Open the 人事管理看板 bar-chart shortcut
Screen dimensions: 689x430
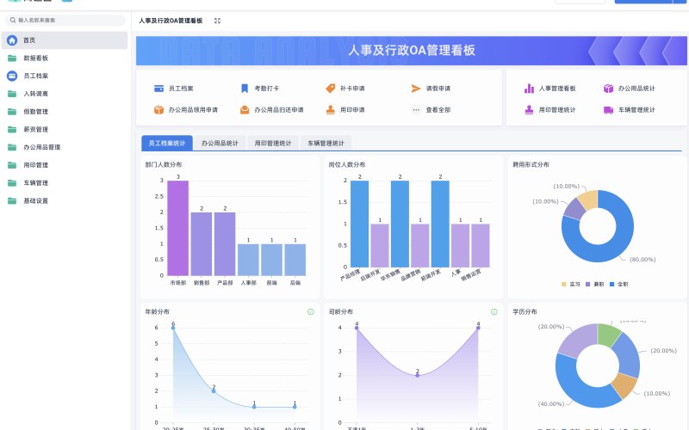point(529,89)
